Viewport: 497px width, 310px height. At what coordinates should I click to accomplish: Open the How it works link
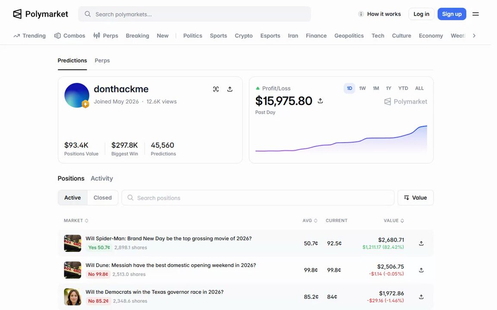tap(384, 14)
